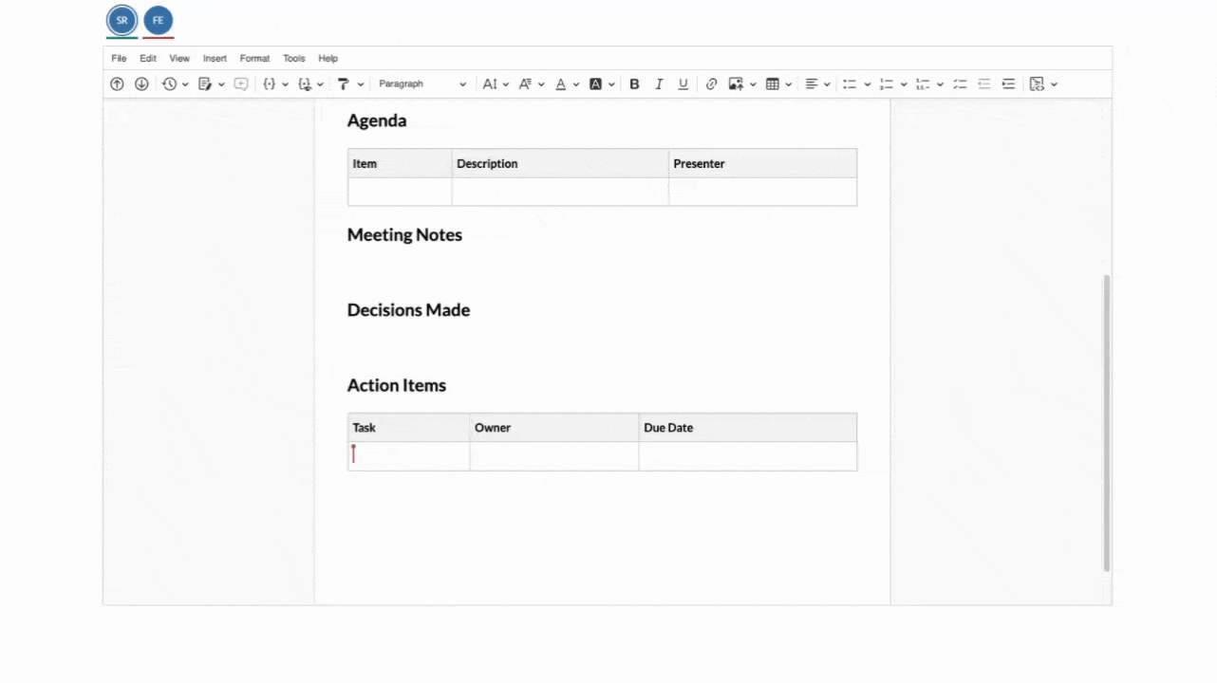The width and height of the screenshot is (1217, 683).
Task: Open the font color picker
Action: click(x=561, y=84)
